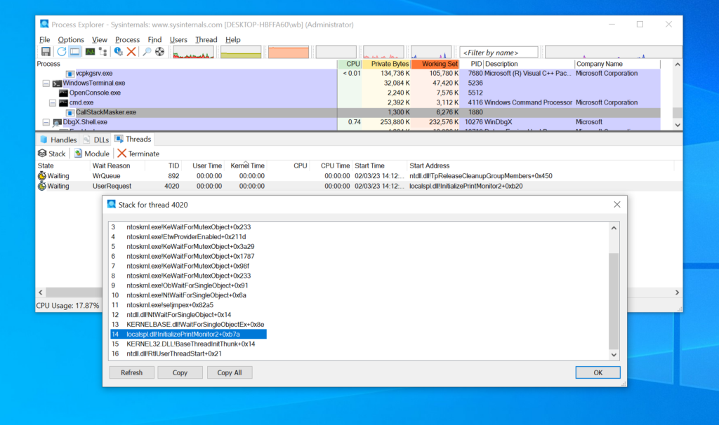This screenshot has height=425, width=719.
Task: Toggle the lower pane view toolbar button
Action: pos(74,52)
